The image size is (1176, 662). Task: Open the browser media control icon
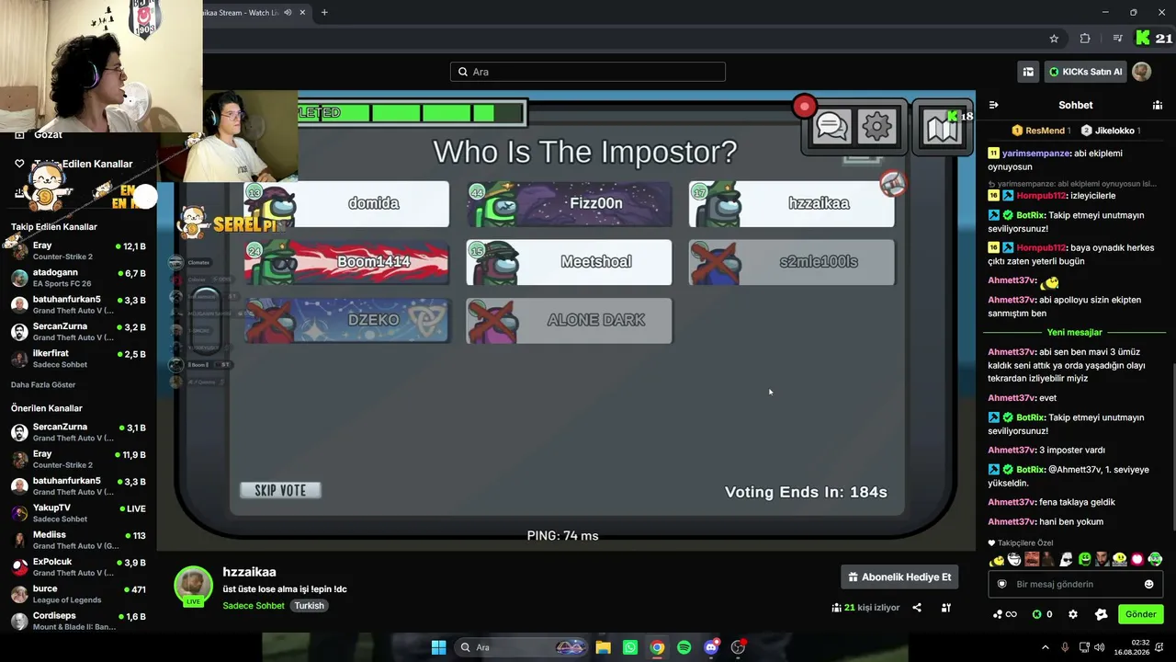coord(1117,39)
